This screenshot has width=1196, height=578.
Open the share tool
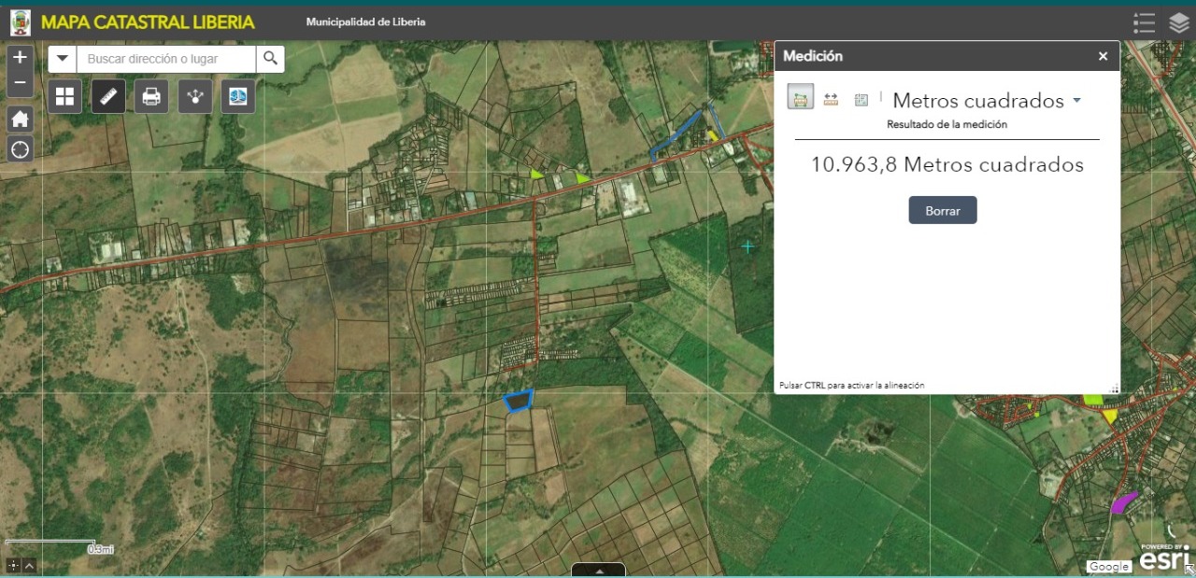coord(194,95)
